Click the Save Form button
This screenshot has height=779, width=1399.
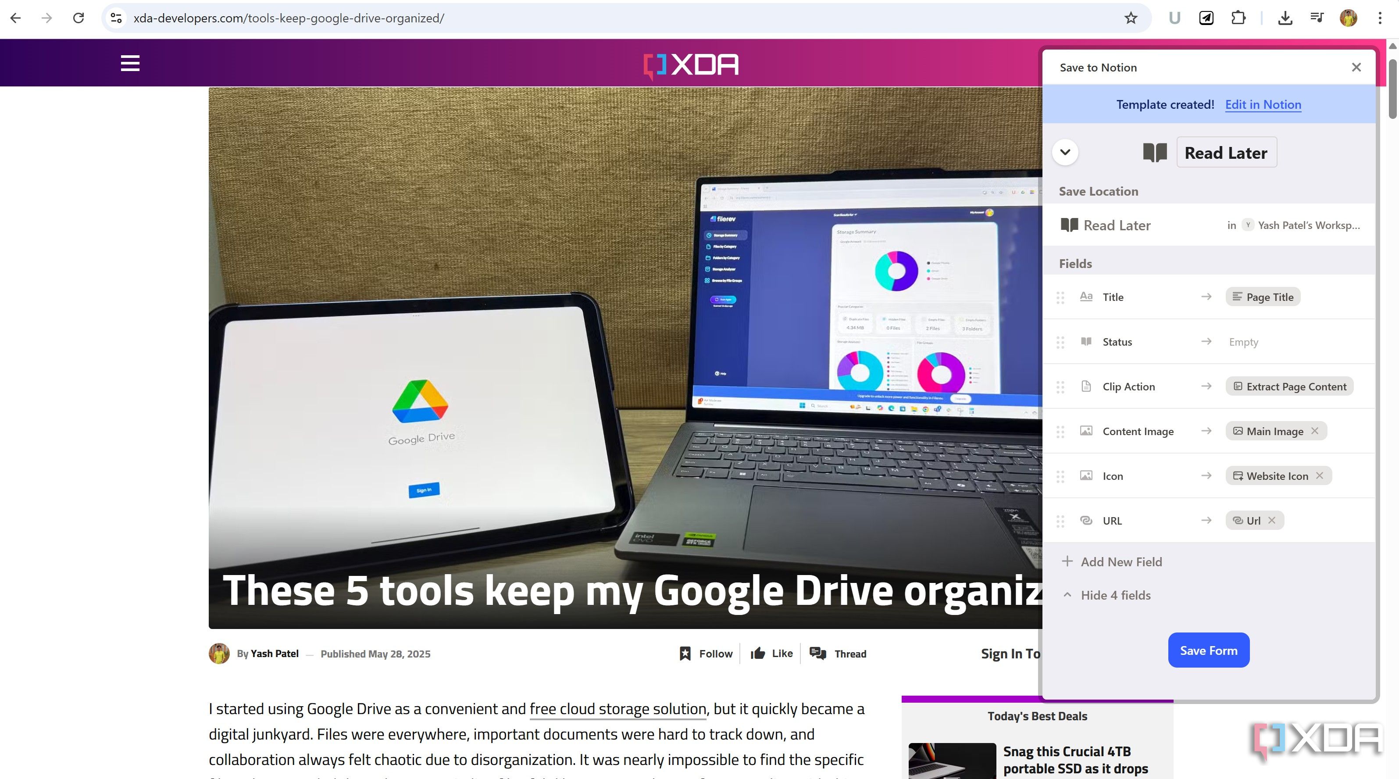pos(1208,650)
